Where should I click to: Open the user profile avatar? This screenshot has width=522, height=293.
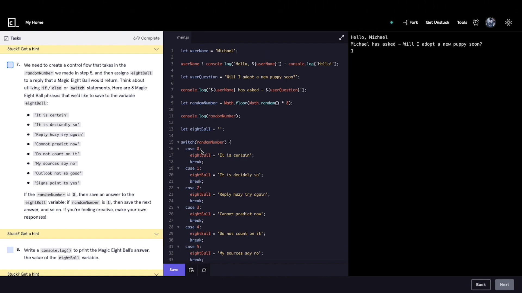pyautogui.click(x=490, y=23)
